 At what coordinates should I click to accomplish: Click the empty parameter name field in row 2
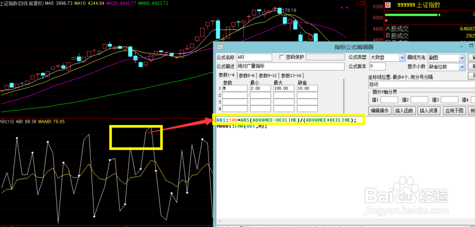(x=235, y=95)
